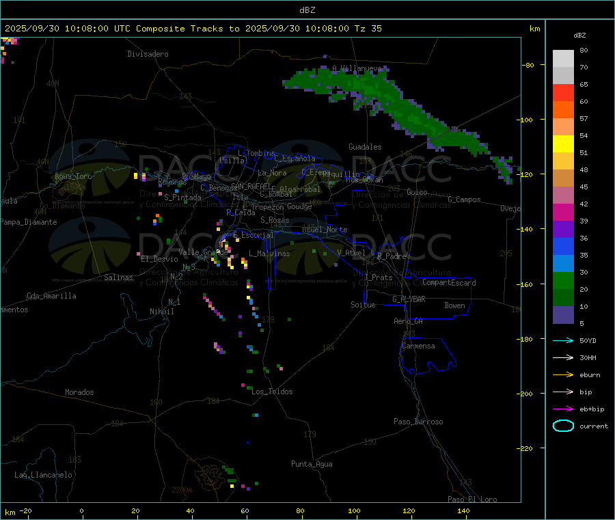Pick the bright green swatch in dBZ scale
The height and width of the screenshot is (520, 615).
tap(563, 280)
